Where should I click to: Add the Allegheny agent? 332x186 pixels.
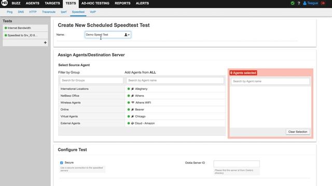click(x=175, y=89)
